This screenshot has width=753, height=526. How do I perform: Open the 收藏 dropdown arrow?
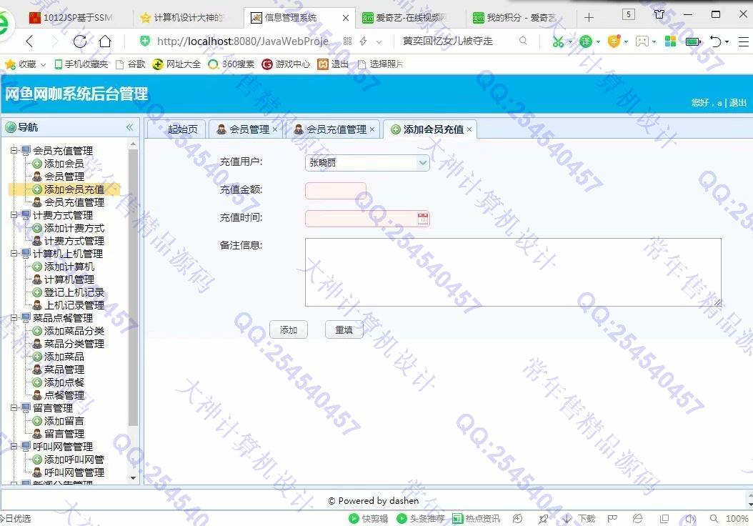click(43, 64)
